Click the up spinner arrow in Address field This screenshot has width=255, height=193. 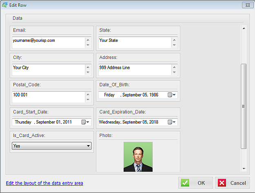(x=174, y=67)
